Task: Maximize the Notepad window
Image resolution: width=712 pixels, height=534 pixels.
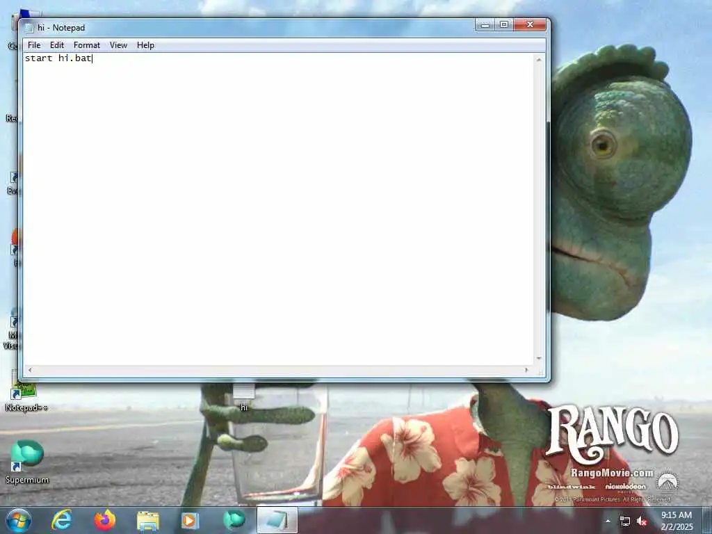Action: pyautogui.click(x=504, y=24)
